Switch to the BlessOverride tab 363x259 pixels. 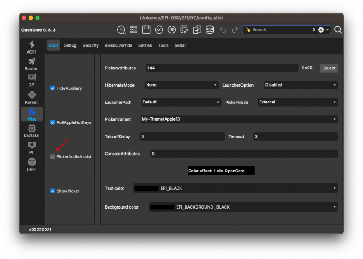pos(118,45)
